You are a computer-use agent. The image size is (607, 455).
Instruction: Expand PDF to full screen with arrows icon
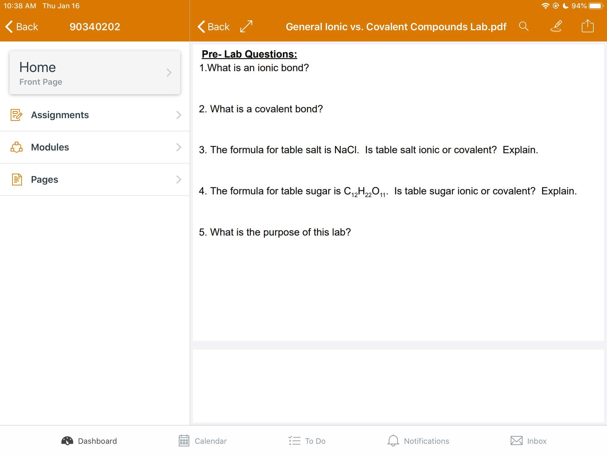click(x=246, y=26)
